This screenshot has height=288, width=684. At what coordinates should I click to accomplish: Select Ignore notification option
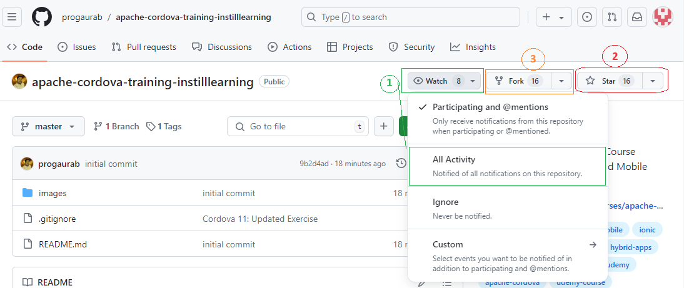pyautogui.click(x=445, y=202)
